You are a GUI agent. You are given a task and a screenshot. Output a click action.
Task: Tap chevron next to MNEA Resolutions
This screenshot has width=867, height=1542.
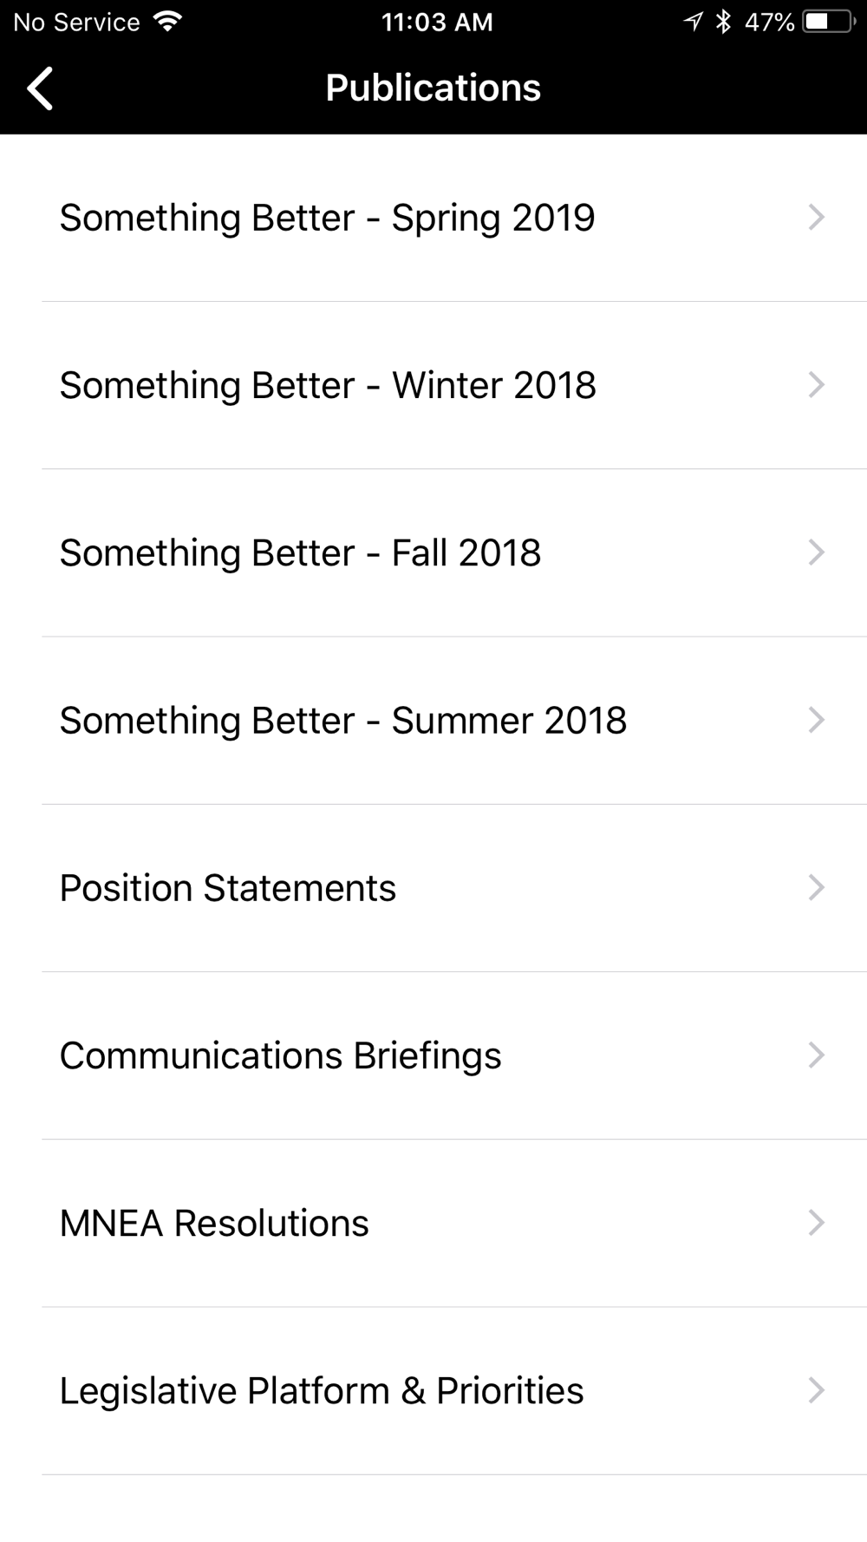[816, 1223]
